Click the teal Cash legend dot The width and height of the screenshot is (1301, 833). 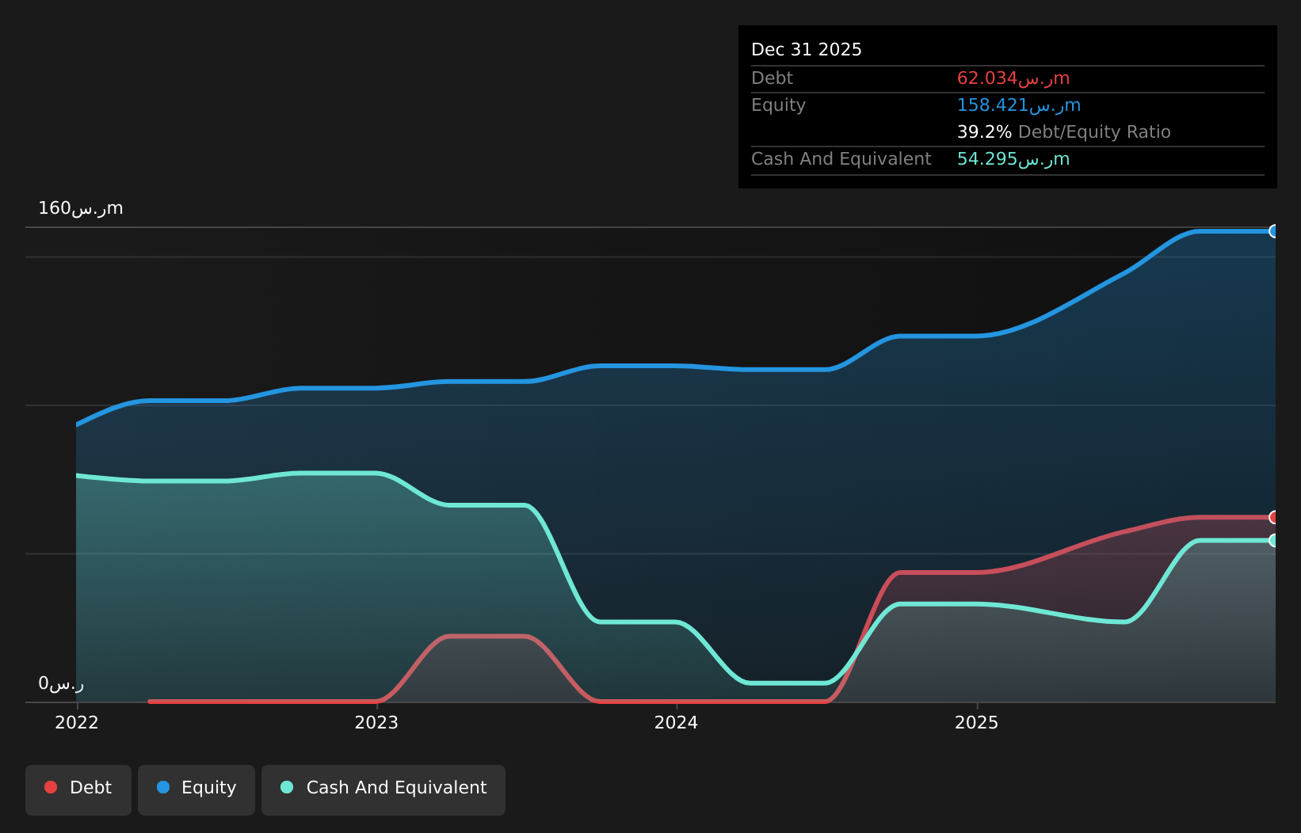(287, 787)
